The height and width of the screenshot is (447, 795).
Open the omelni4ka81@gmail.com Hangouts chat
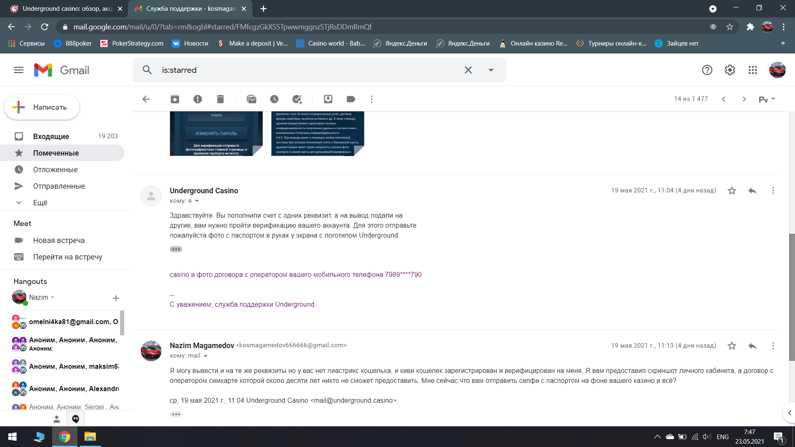pyautogui.click(x=65, y=322)
